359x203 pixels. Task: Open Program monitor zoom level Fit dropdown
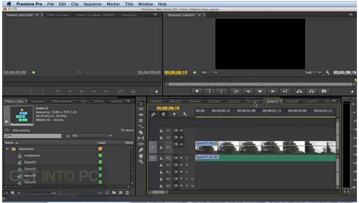tap(209, 73)
